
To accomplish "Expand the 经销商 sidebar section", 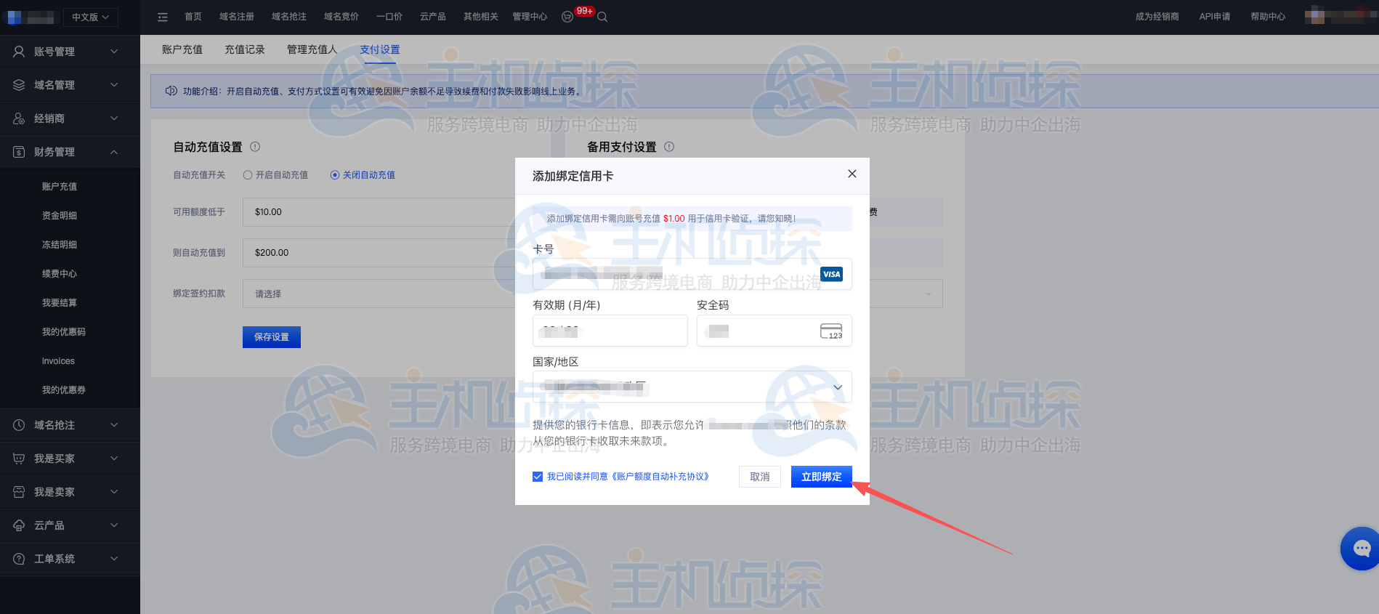I will tap(114, 118).
